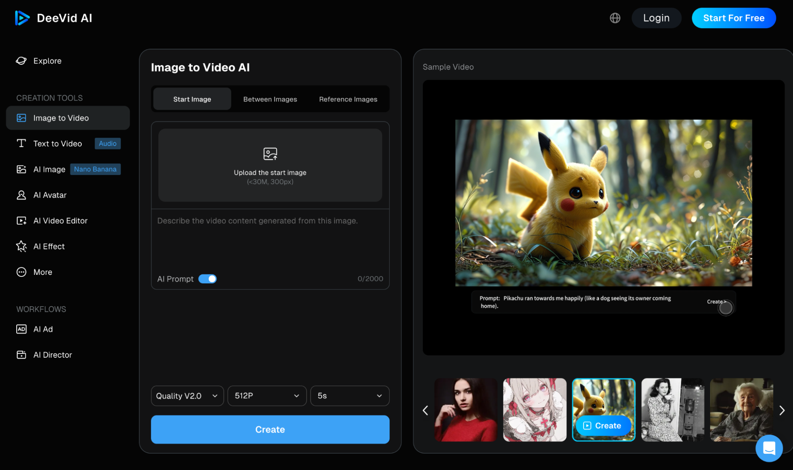Viewport: 793px width, 470px height.
Task: Open the AI Director workflow
Action: [52, 355]
